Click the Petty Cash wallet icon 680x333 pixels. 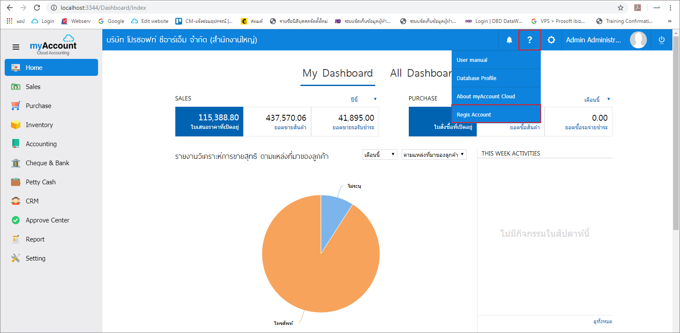[16, 182]
